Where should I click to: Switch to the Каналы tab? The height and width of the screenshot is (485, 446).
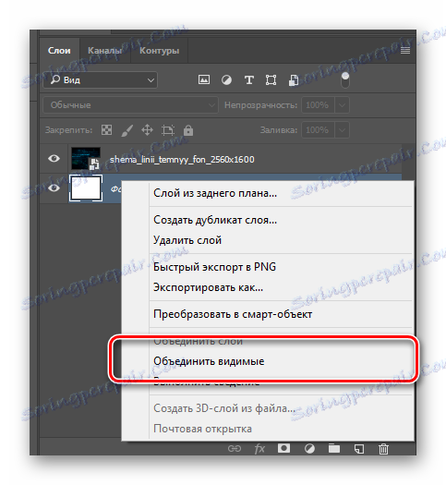[104, 51]
